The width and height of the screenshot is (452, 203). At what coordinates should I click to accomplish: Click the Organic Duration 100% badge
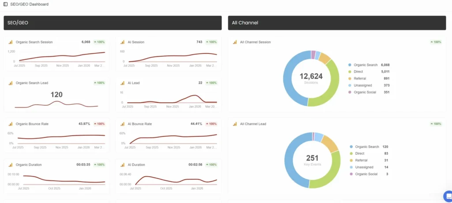coord(99,165)
